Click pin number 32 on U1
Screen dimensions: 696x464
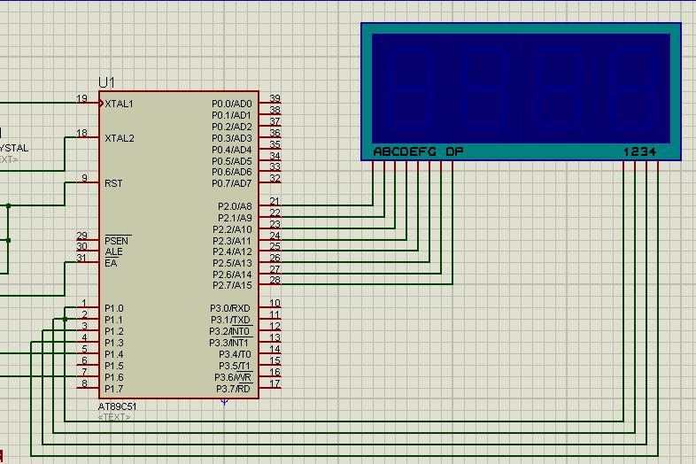tap(275, 178)
